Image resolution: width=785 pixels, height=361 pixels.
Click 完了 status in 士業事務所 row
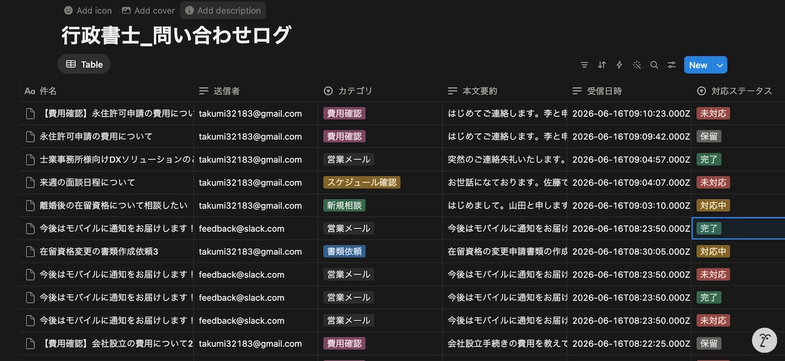click(708, 160)
